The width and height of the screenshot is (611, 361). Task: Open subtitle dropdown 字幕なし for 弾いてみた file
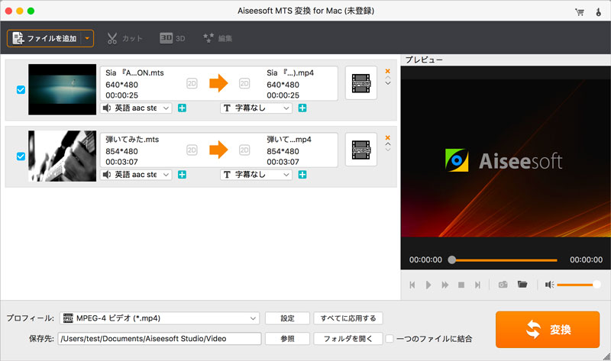[x=257, y=175]
